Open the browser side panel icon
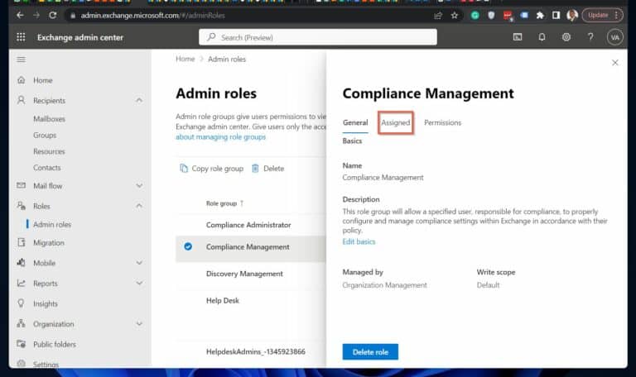 point(556,16)
